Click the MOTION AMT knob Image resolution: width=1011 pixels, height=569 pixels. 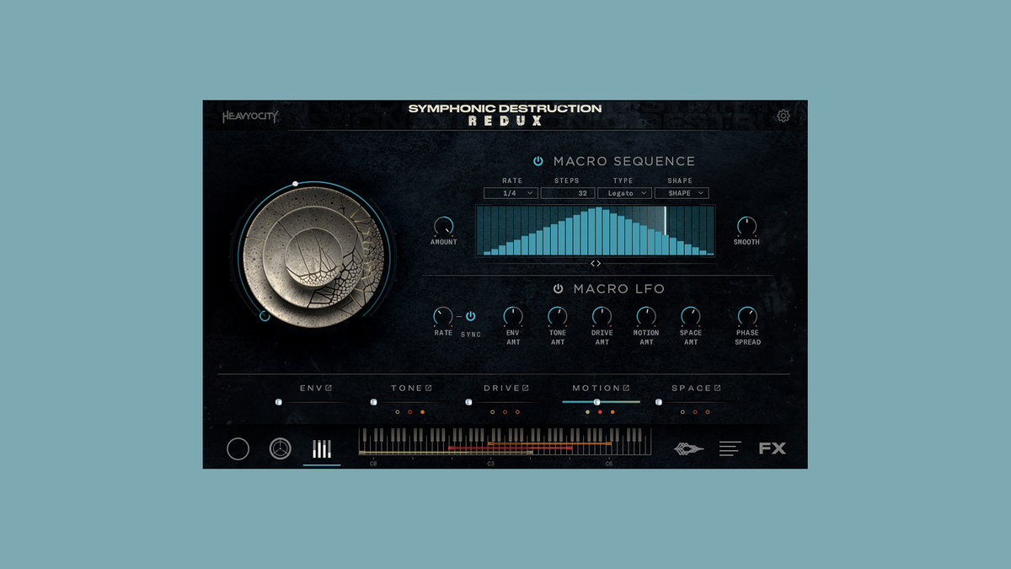tap(646, 317)
